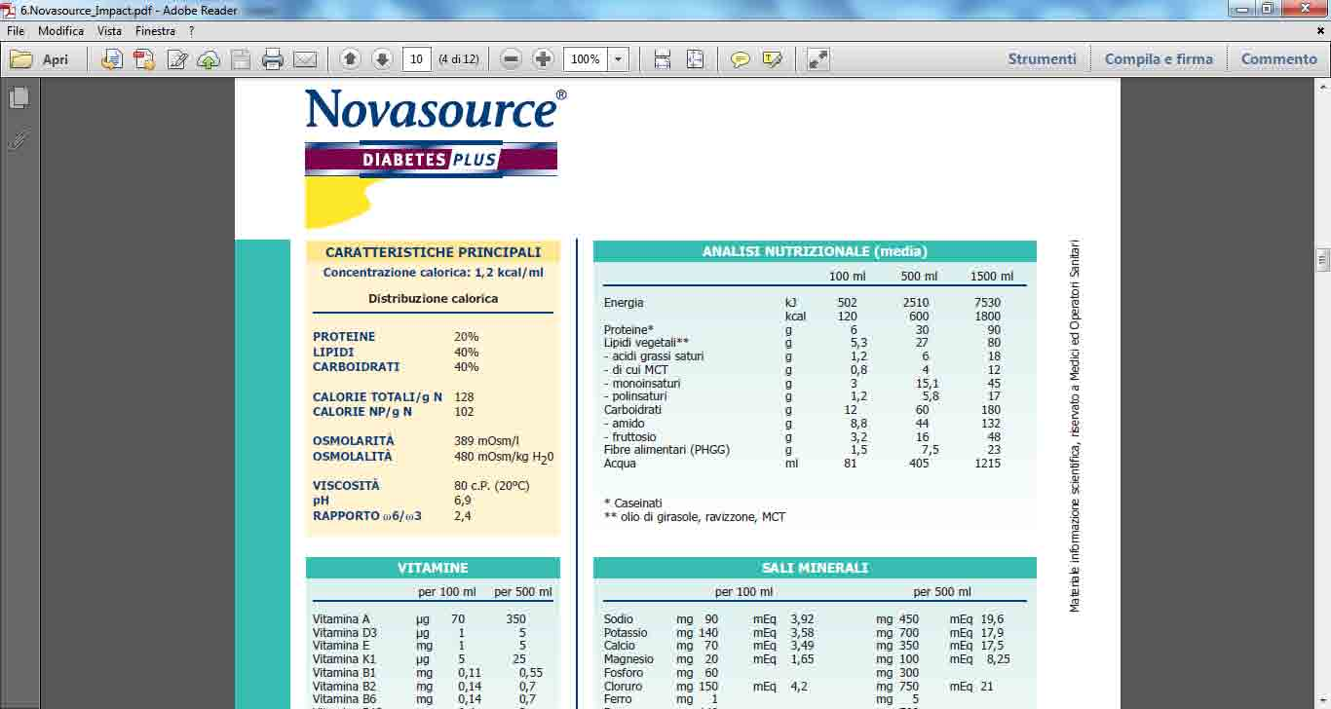Open the Modifica menu
Image resolution: width=1331 pixels, height=709 pixels.
[60, 31]
